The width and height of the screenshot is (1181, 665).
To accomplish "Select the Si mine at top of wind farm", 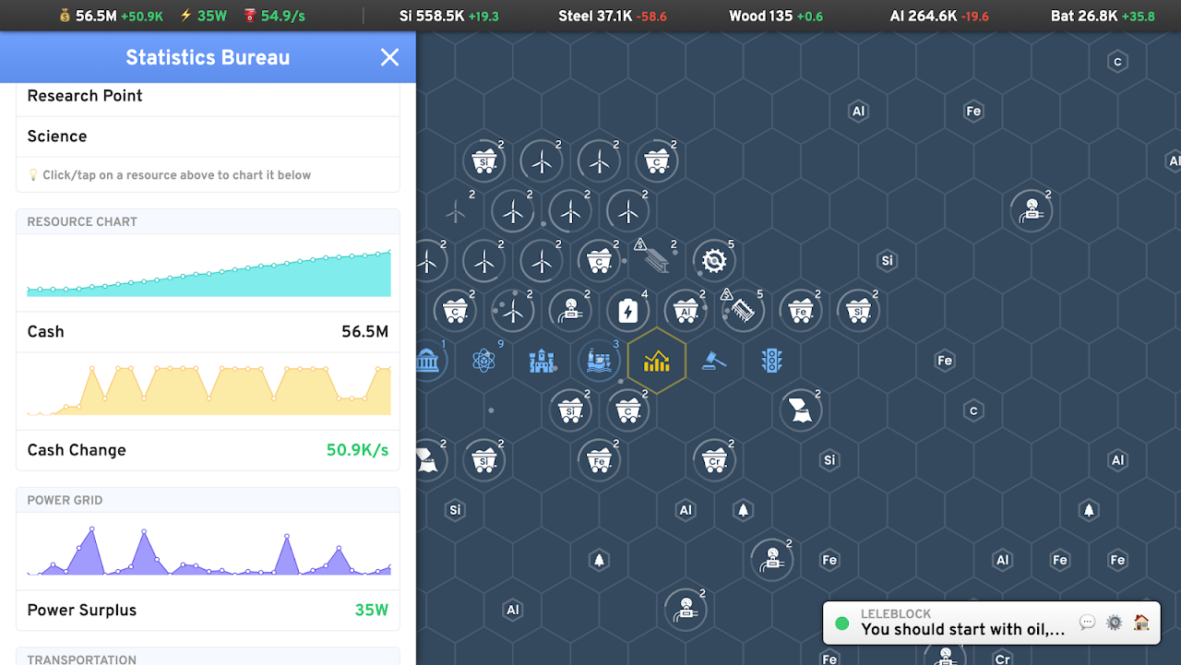I will [484, 161].
